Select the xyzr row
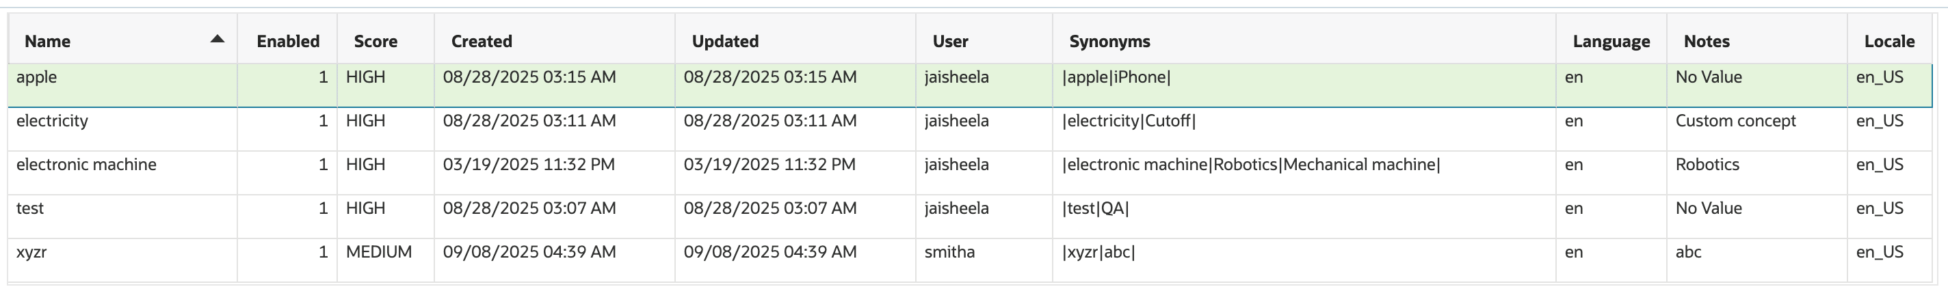This screenshot has height=302, width=1948. [x=970, y=260]
